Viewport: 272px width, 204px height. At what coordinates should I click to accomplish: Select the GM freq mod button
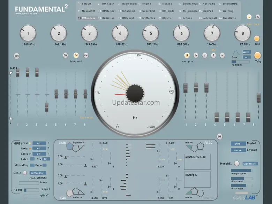tap(66, 55)
